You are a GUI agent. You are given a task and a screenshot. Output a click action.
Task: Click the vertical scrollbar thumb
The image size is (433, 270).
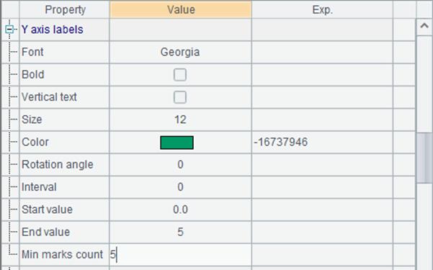(x=424, y=158)
